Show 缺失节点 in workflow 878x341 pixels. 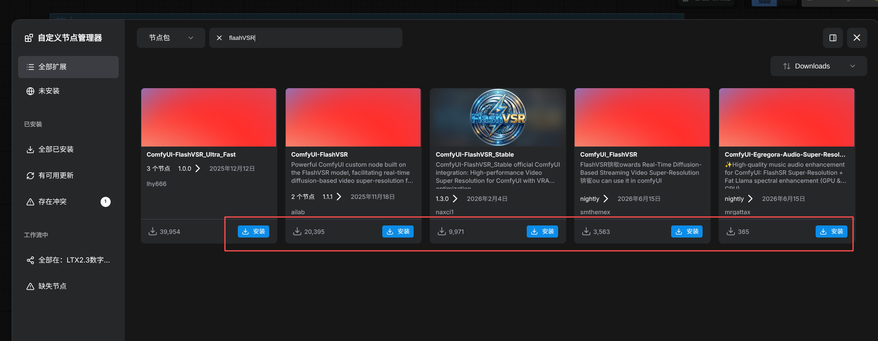point(68,286)
